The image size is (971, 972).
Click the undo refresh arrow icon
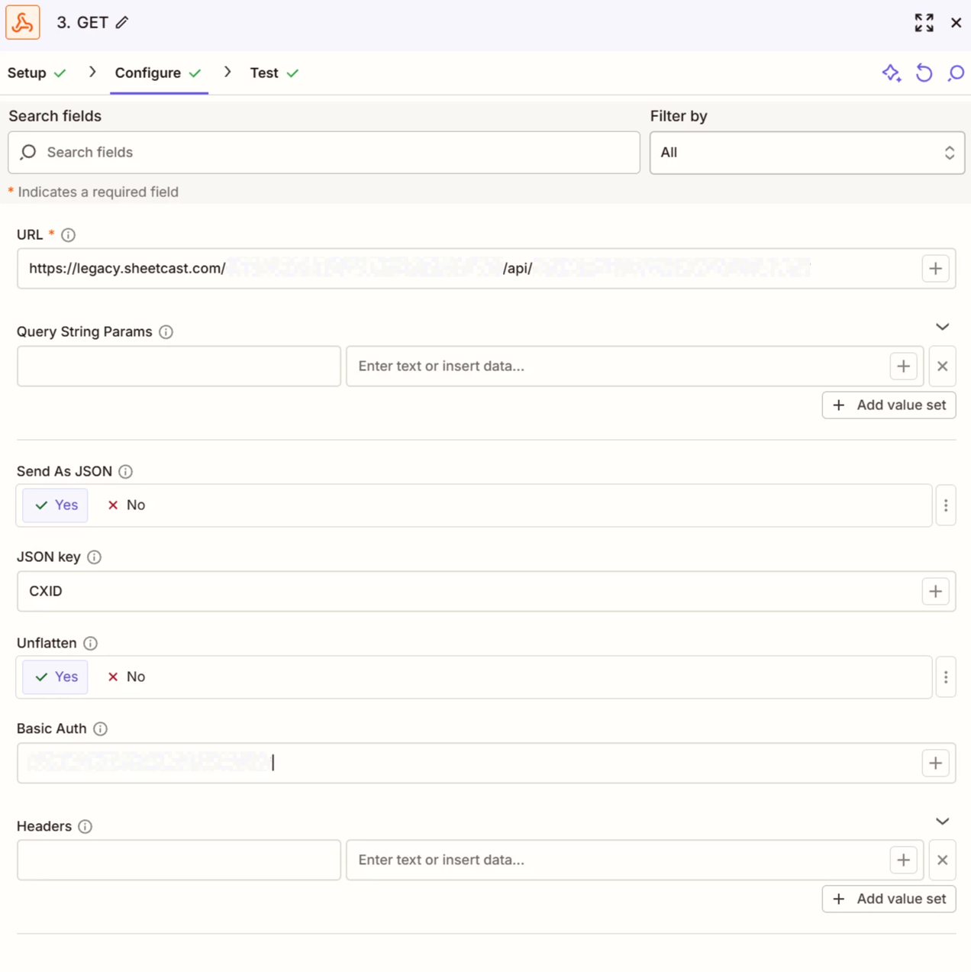pos(924,73)
